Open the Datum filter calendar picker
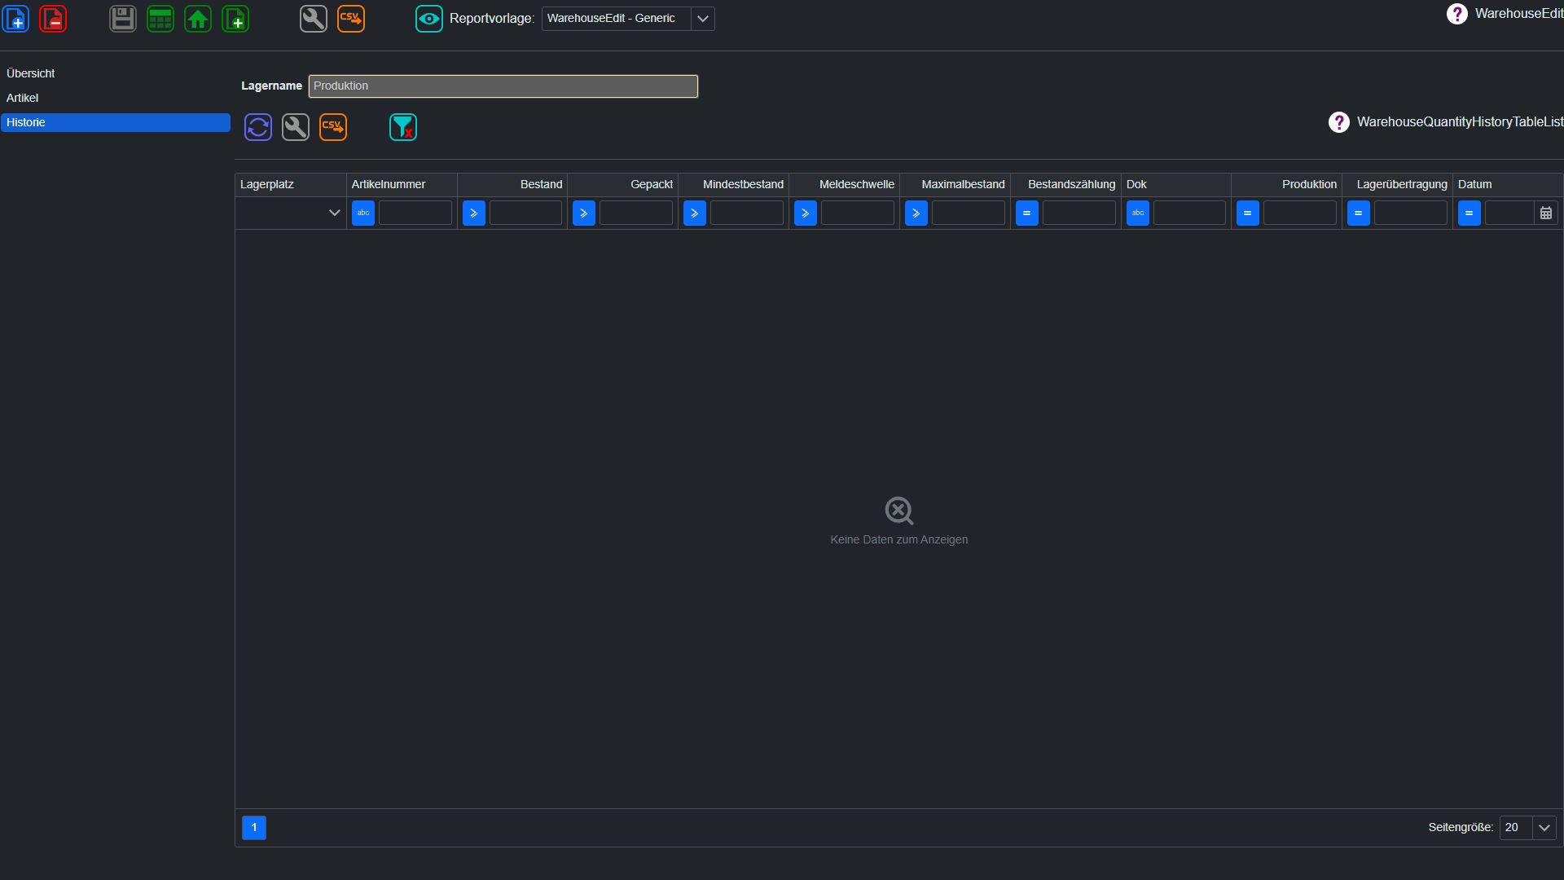This screenshot has height=880, width=1564. tap(1546, 213)
